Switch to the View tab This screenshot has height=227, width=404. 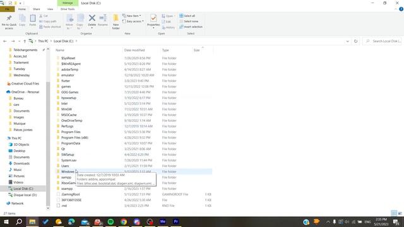click(x=50, y=9)
